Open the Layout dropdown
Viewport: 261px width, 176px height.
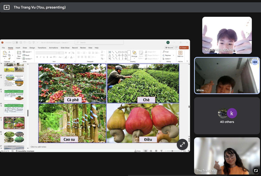click(28, 52)
